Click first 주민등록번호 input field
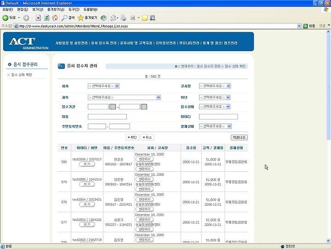The width and height of the screenshot is (331, 249). [x=97, y=126]
